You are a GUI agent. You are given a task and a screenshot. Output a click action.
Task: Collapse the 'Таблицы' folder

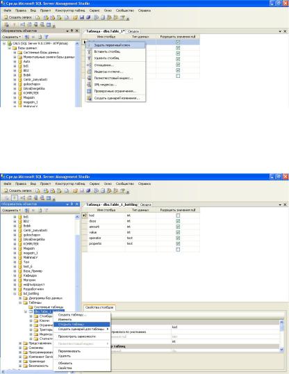point(20,302)
